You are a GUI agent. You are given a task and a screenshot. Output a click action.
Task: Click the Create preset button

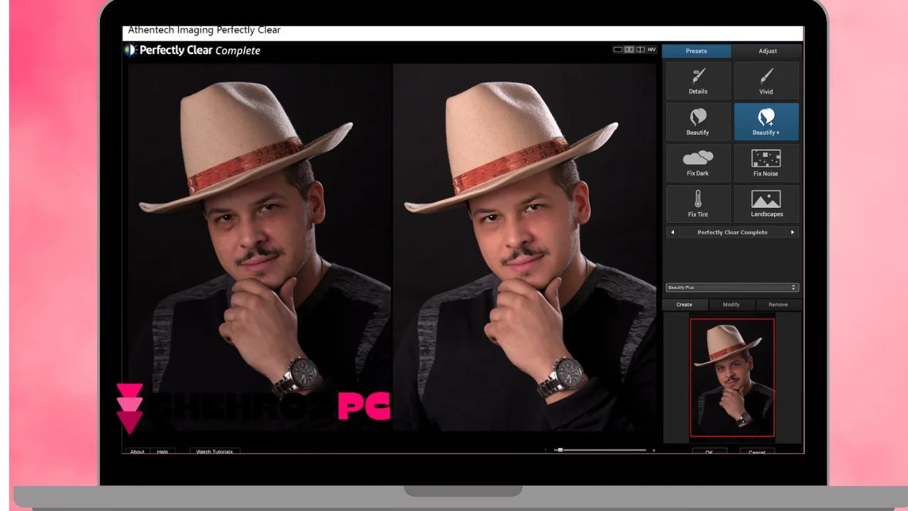coord(685,304)
